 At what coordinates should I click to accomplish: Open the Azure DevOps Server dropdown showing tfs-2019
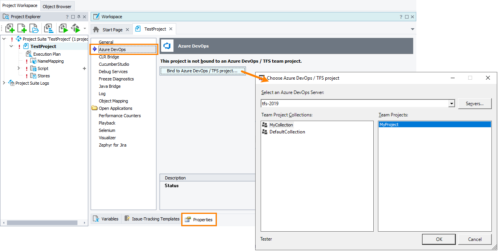pyautogui.click(x=452, y=103)
